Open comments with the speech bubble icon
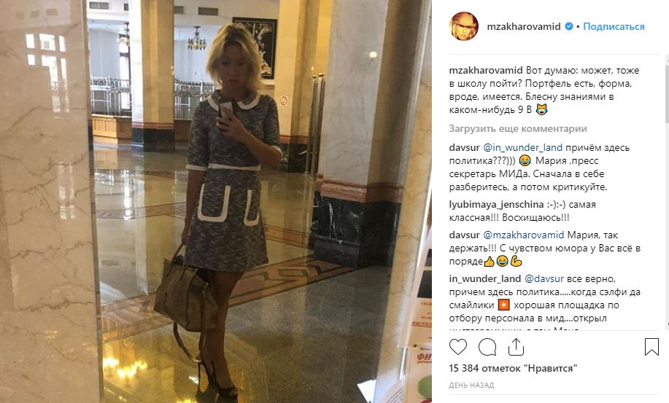 487,347
